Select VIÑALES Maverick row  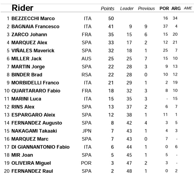point(33,51)
